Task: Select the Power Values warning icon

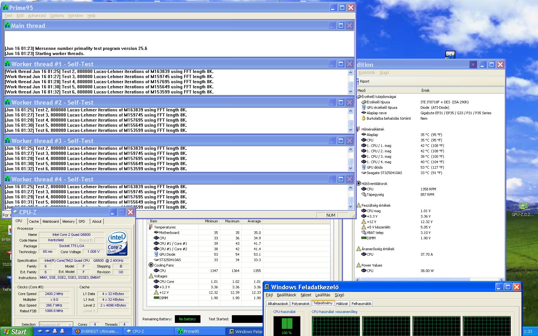Action: (359, 265)
